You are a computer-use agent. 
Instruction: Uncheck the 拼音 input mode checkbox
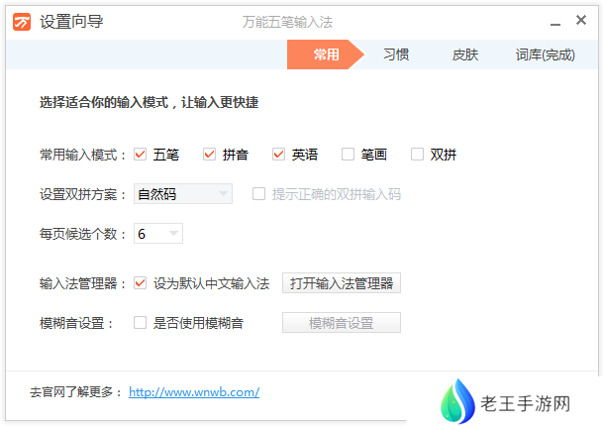click(210, 155)
